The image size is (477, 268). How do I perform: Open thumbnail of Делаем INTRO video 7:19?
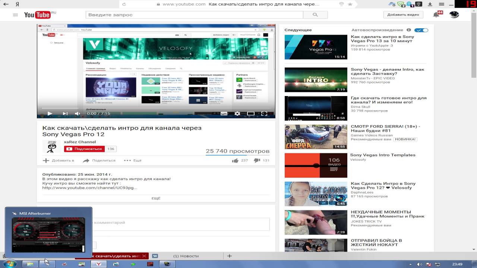pyautogui.click(x=316, y=80)
